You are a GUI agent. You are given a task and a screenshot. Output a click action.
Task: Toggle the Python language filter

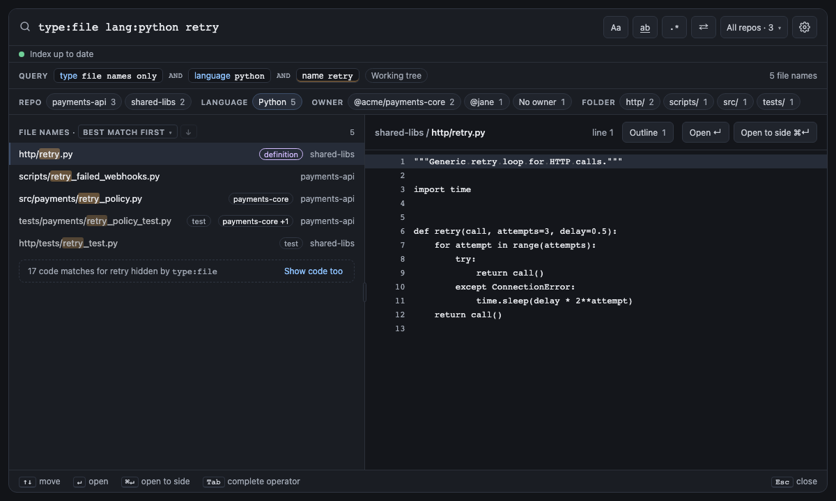(x=277, y=102)
